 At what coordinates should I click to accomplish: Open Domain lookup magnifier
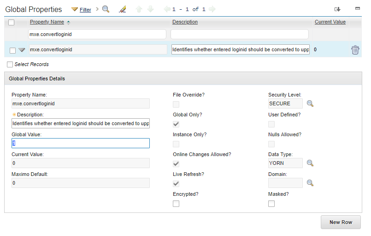[310, 183]
